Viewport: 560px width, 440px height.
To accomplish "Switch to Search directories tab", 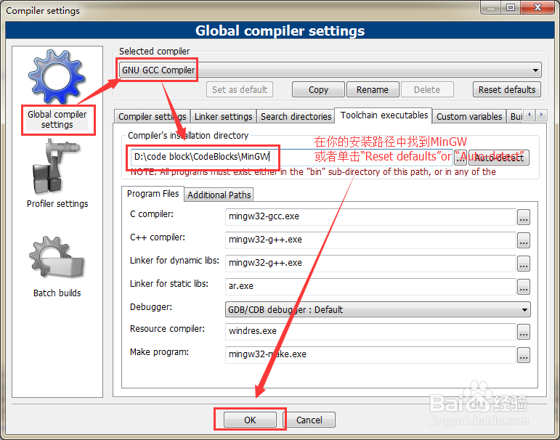I will (296, 116).
